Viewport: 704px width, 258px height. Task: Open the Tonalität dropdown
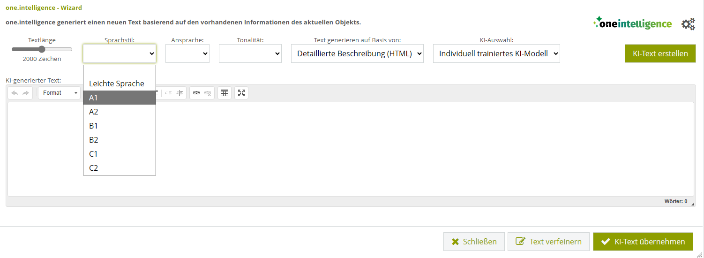click(x=250, y=53)
